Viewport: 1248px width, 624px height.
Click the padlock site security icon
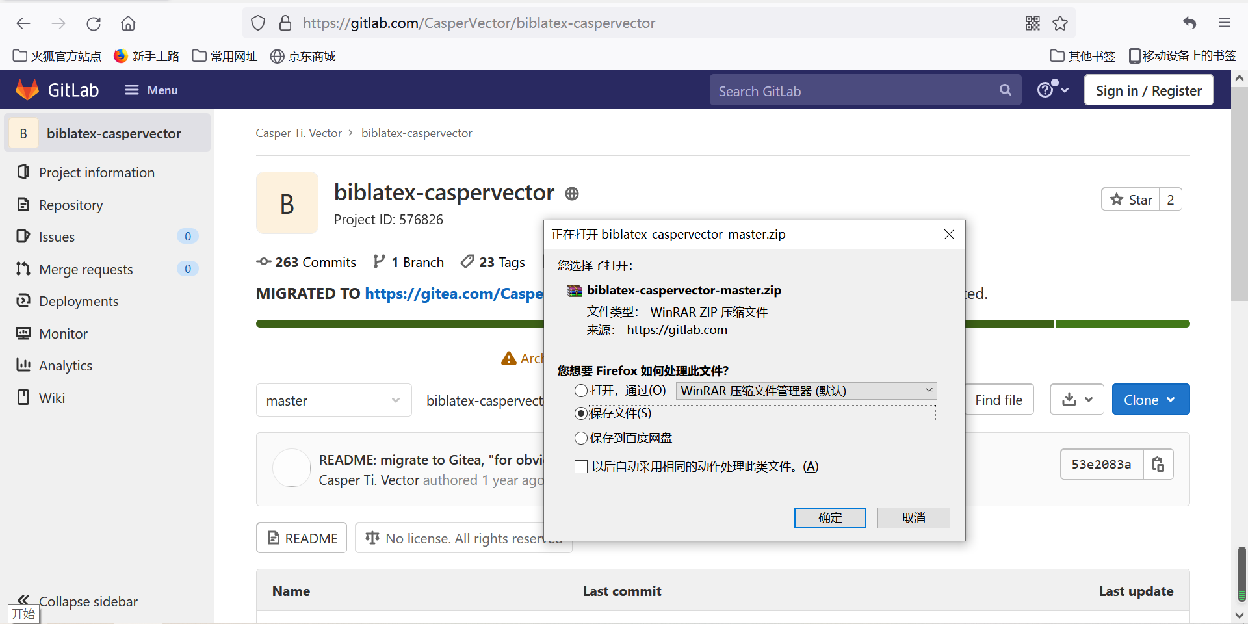(285, 23)
